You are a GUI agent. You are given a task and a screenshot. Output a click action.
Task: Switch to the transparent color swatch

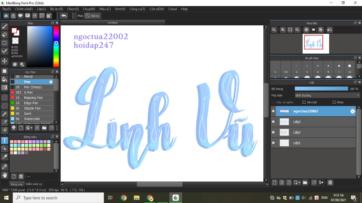point(15,41)
